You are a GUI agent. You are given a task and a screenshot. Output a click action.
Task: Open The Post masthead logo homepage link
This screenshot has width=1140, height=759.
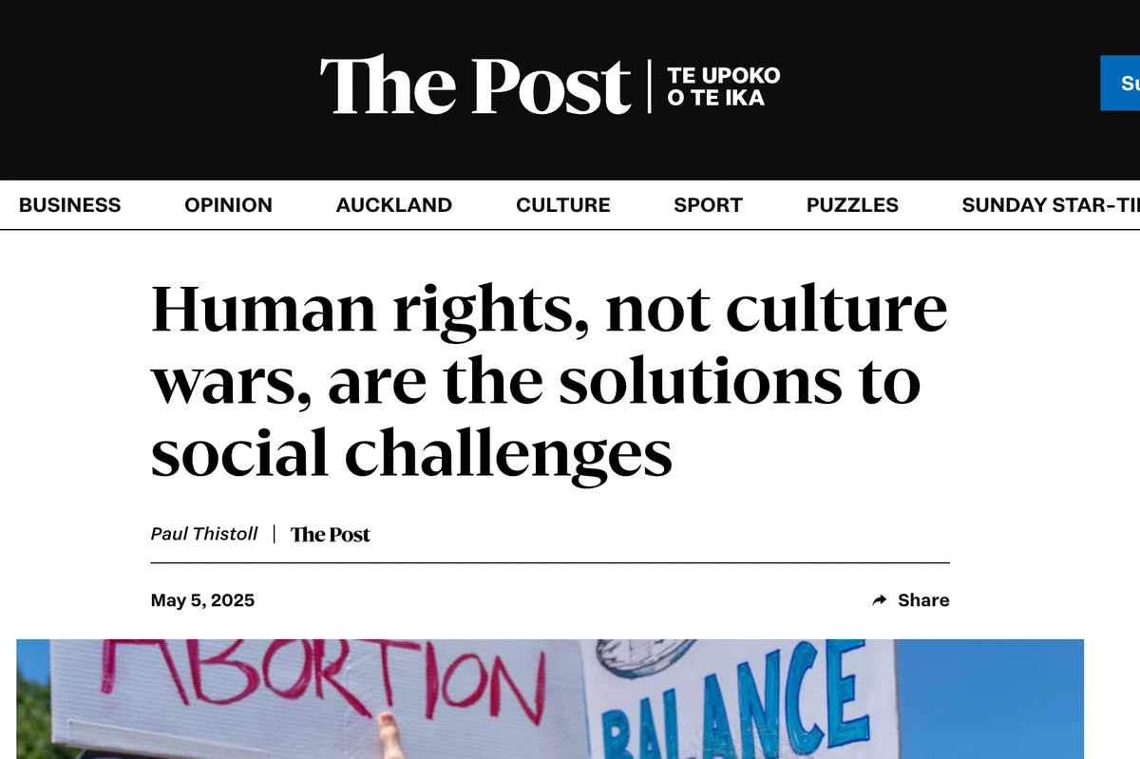[475, 86]
